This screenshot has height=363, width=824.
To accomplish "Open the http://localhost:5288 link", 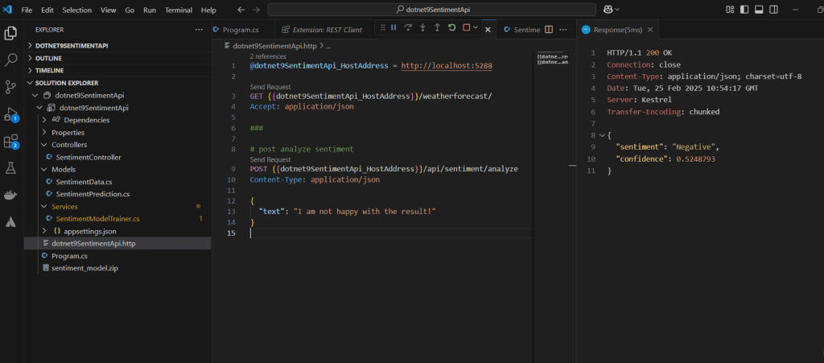I will click(x=447, y=66).
